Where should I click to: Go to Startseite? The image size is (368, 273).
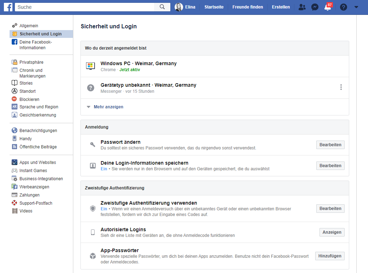point(214,7)
